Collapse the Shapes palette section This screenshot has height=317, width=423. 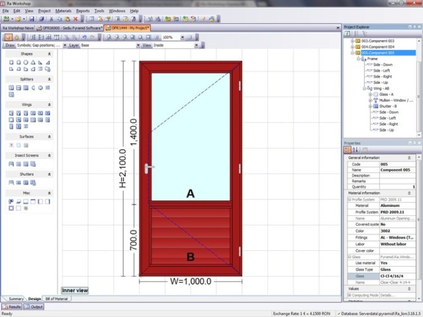pos(50,54)
